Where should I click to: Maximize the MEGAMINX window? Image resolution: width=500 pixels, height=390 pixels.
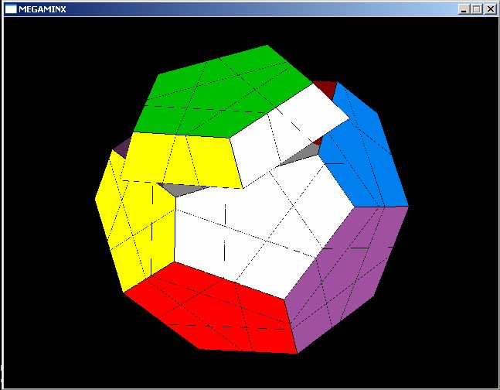pyautogui.click(x=477, y=9)
